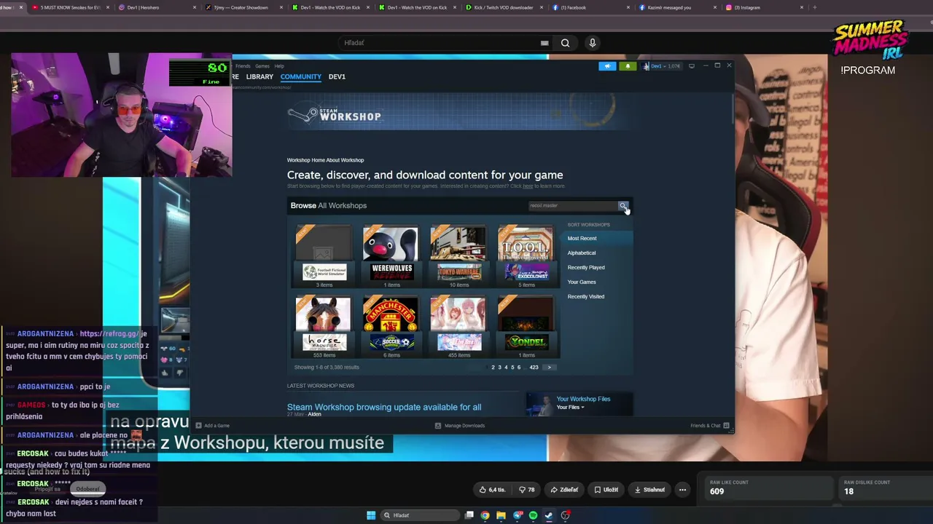Click Workshop Home link
Image resolution: width=933 pixels, height=524 pixels.
tap(306, 160)
